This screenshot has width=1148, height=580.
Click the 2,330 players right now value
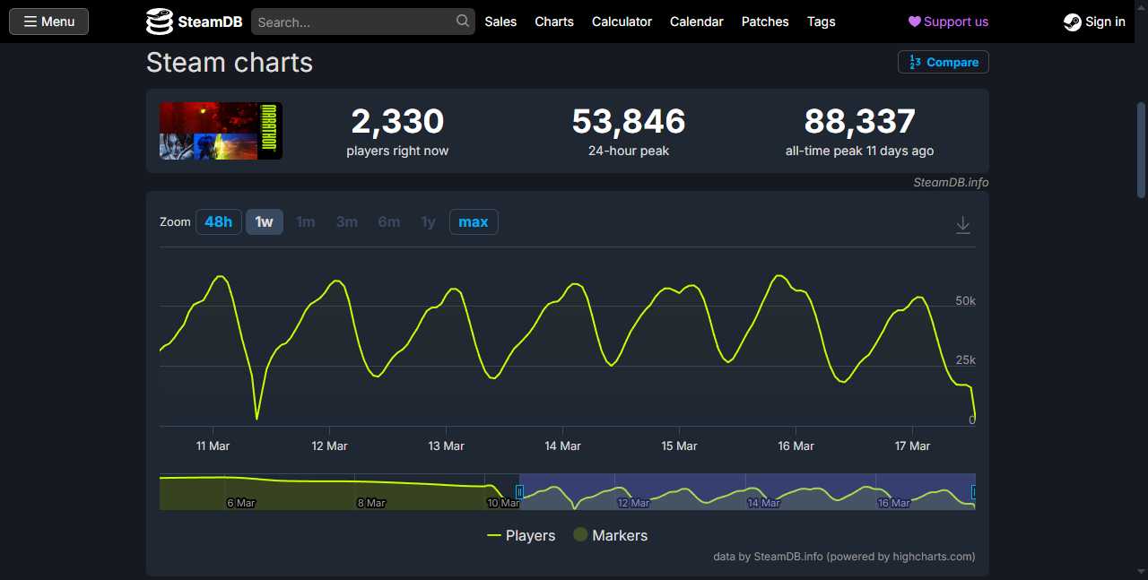click(x=397, y=121)
